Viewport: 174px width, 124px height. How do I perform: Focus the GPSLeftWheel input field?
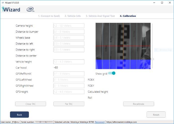pyautogui.click(x=69, y=80)
